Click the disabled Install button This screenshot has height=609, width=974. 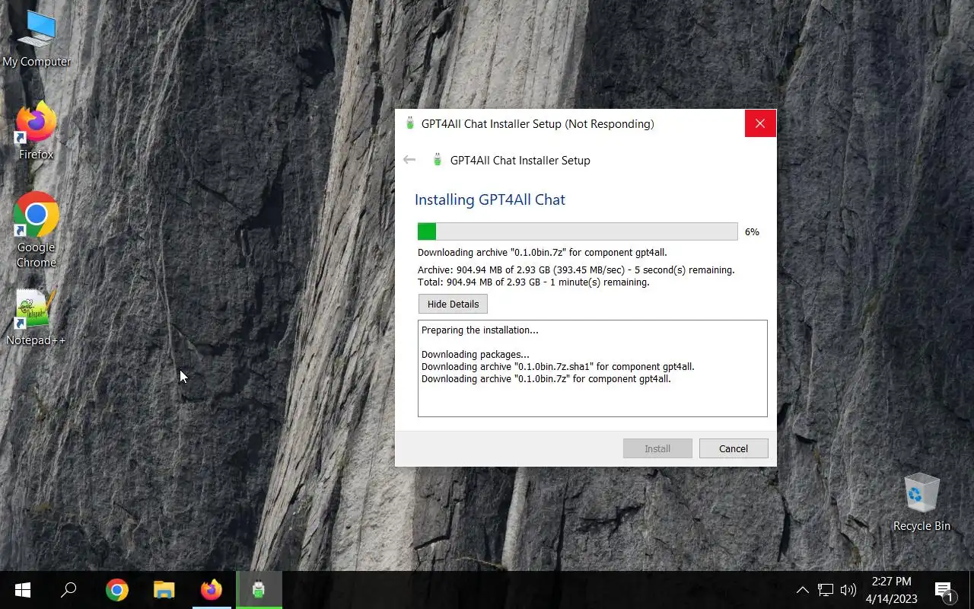pos(657,448)
